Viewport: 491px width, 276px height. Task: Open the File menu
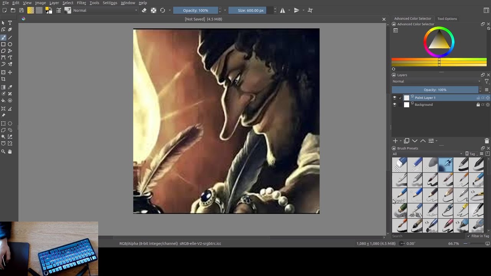pos(5,3)
